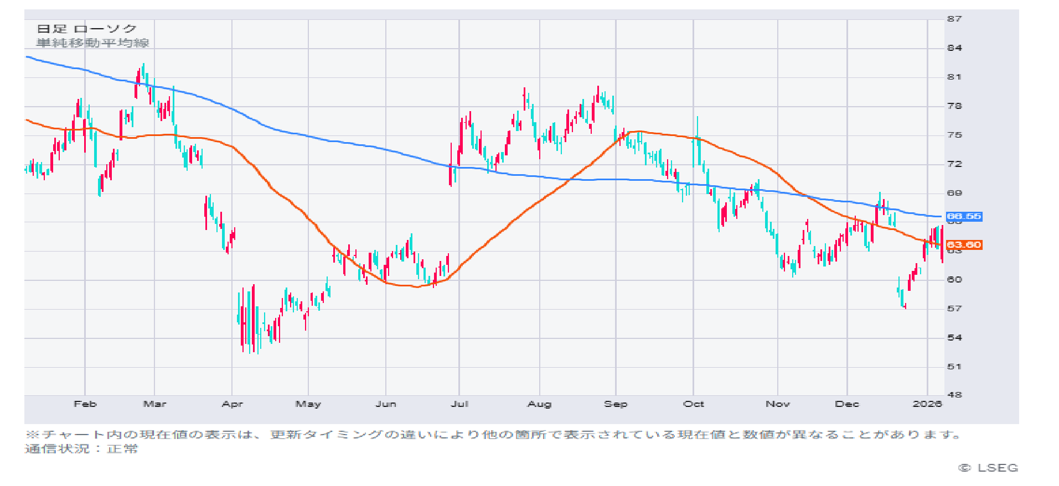Click the Jul month label below the chart

pos(459,404)
